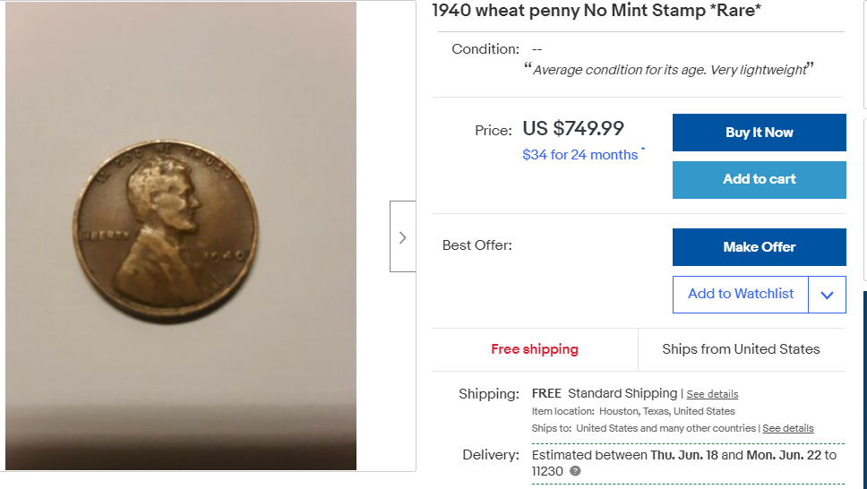Click the seller's Average condition quote
This screenshot has height=489, width=867.
[x=668, y=70]
